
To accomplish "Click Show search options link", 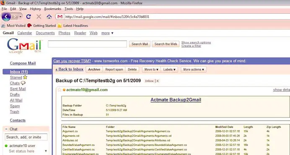I will coord(196,42).
